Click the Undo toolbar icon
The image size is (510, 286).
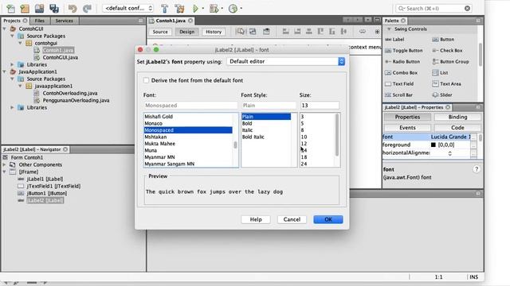(x=73, y=9)
